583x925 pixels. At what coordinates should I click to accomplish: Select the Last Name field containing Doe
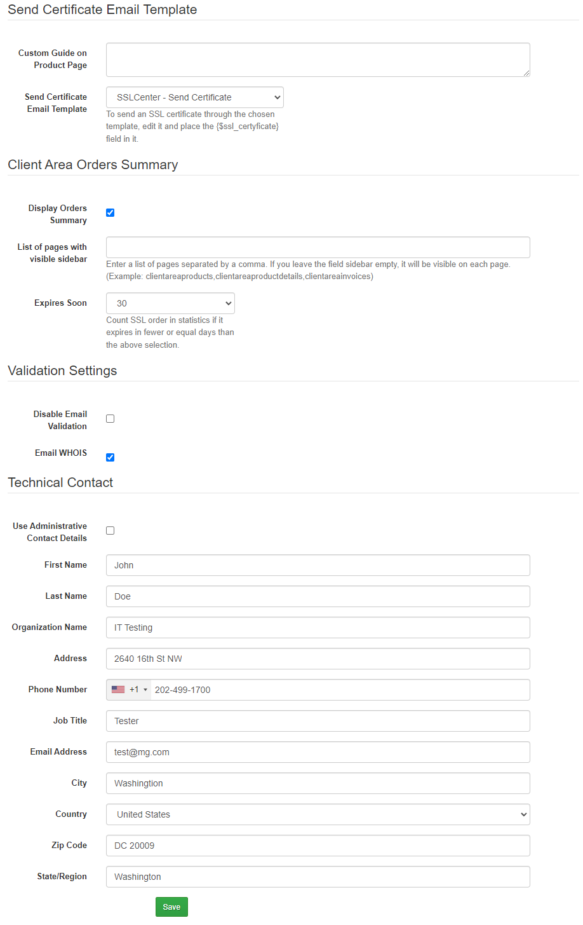(318, 596)
